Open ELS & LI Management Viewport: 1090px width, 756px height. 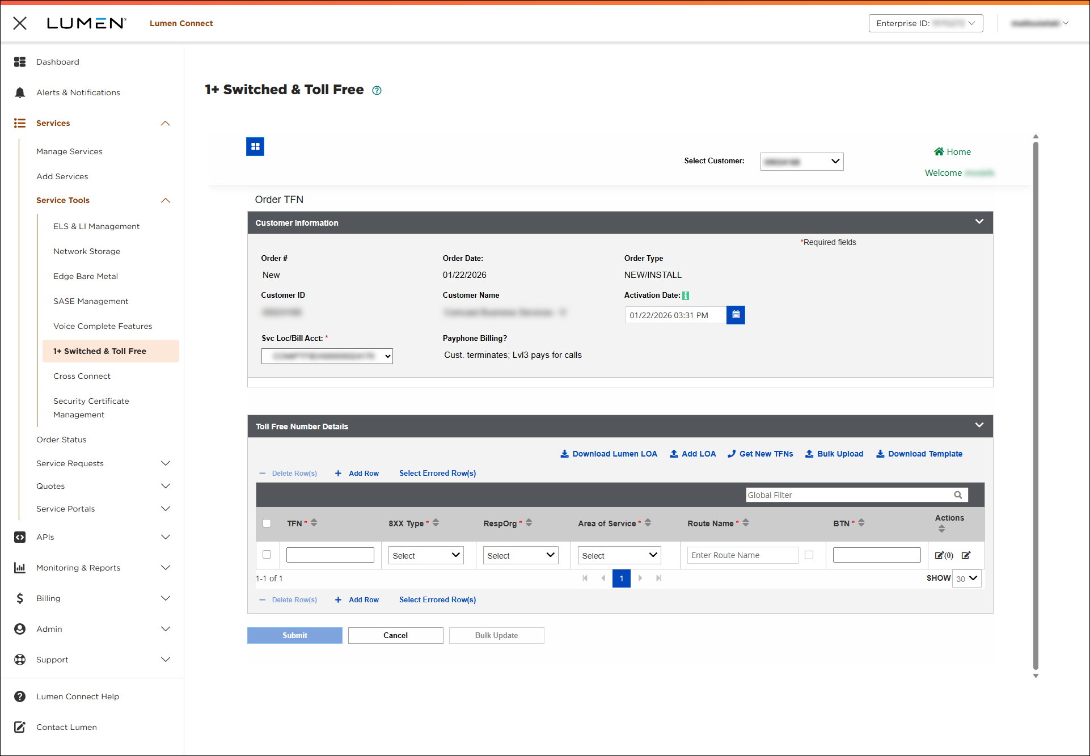(x=96, y=226)
